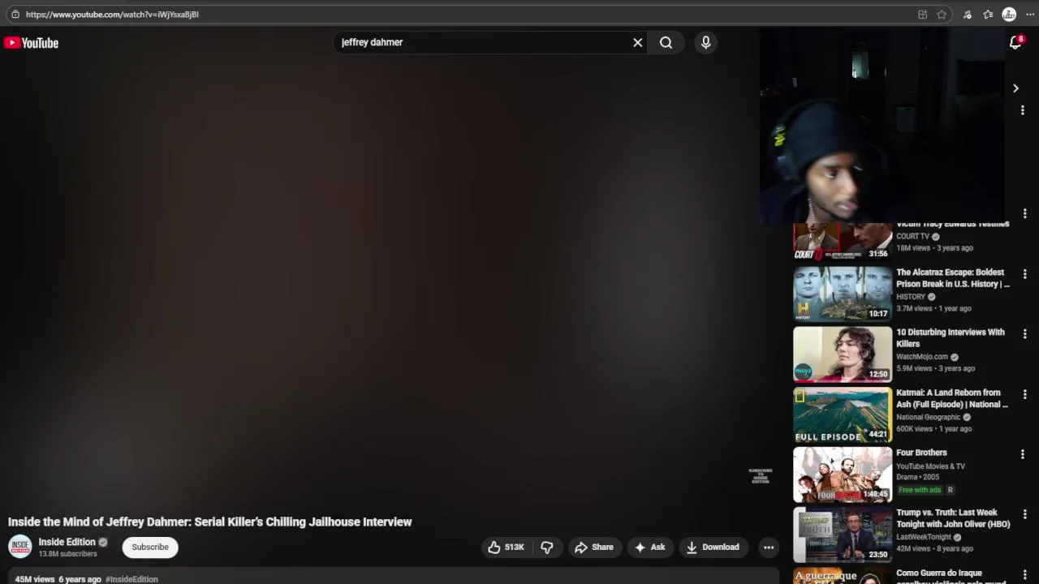
Task: Open the WatchMojo.com channel name
Action: point(922,357)
